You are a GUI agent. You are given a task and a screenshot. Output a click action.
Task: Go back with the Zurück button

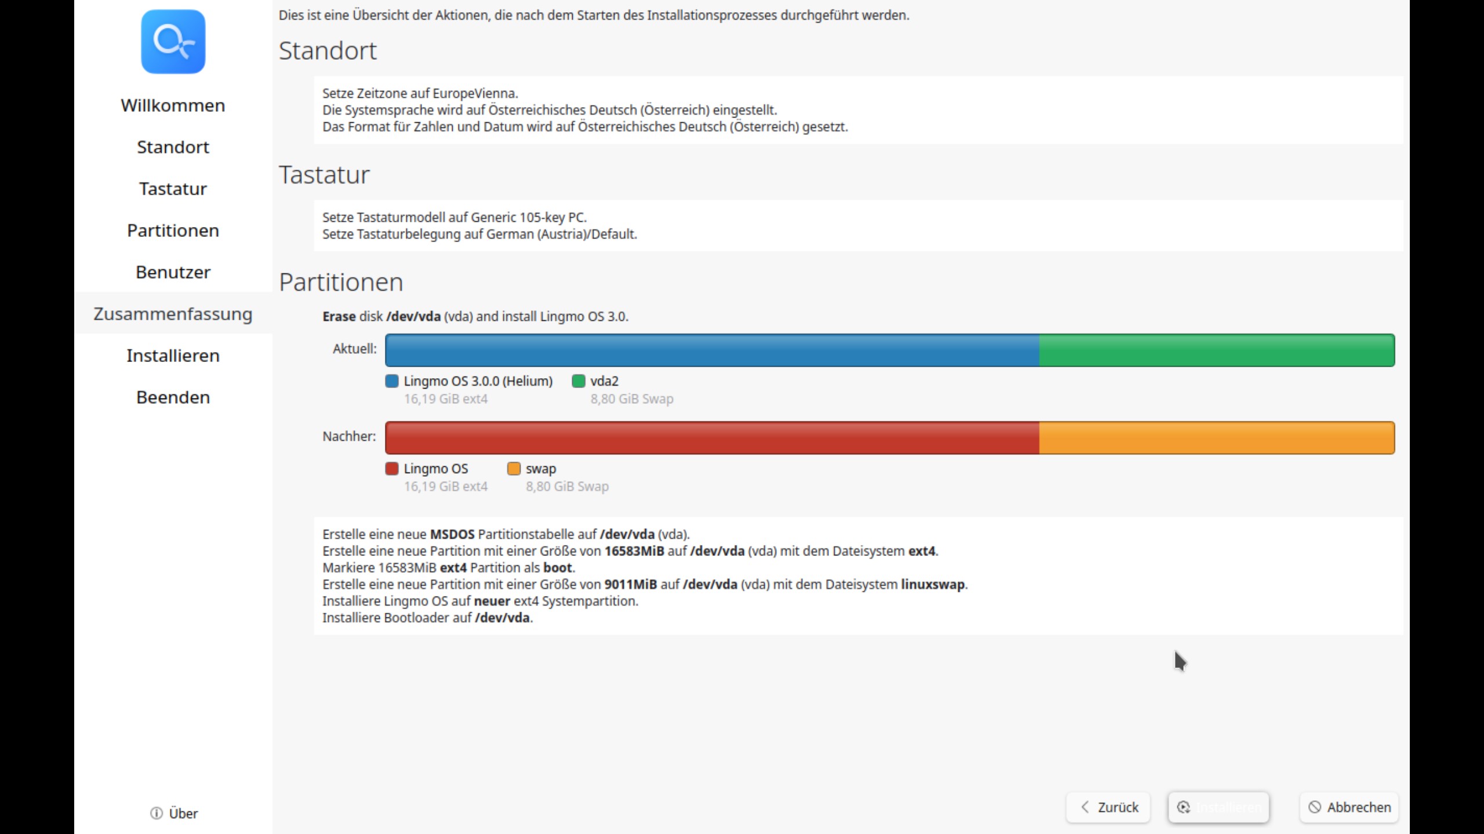tap(1108, 807)
